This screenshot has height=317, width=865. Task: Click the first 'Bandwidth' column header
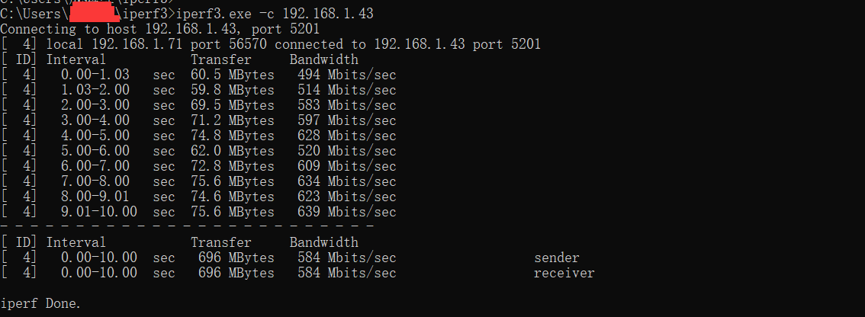(324, 59)
